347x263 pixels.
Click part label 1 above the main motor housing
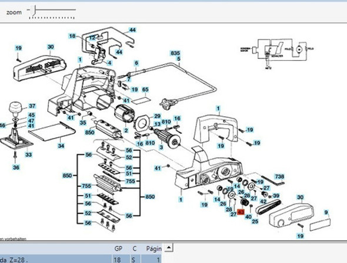79,60
